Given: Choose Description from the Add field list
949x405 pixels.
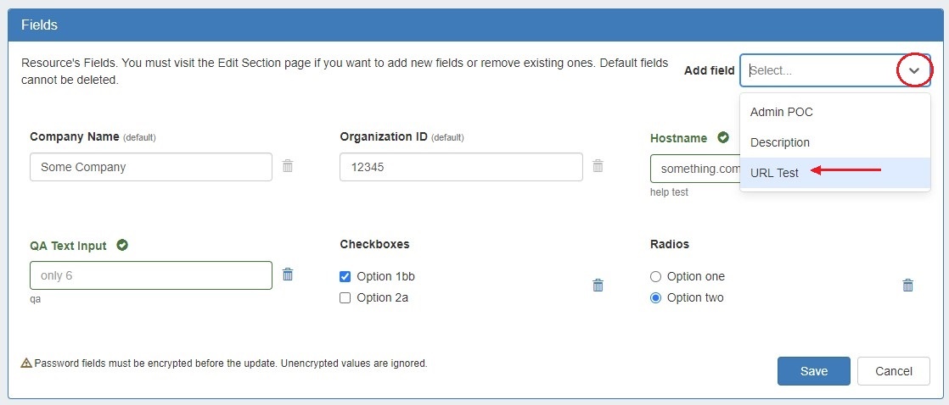Looking at the screenshot, I should [x=779, y=142].
